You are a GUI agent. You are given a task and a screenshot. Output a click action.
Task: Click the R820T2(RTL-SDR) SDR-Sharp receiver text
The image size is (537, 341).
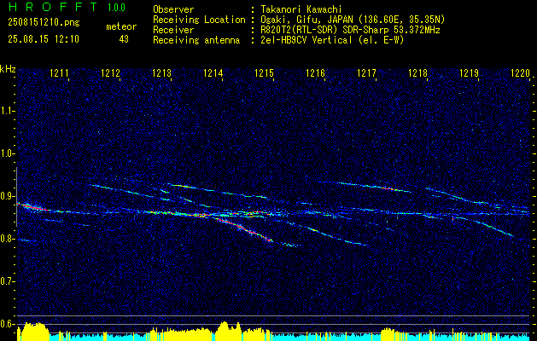350,30
